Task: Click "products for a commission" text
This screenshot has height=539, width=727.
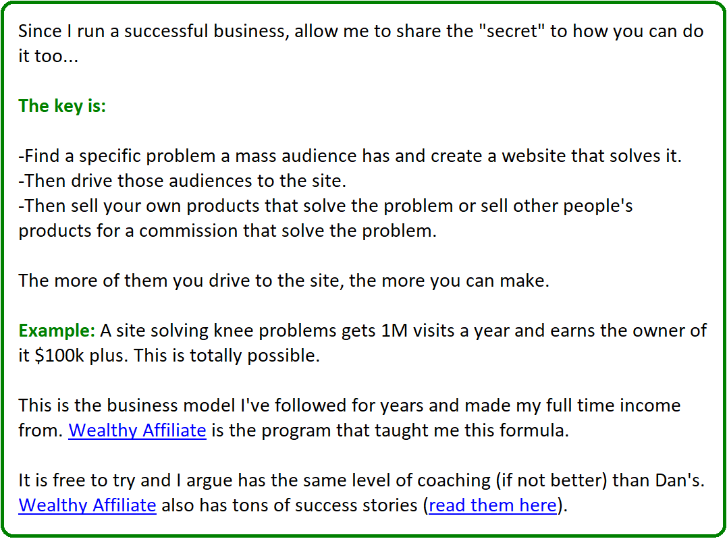Action: click(x=128, y=231)
